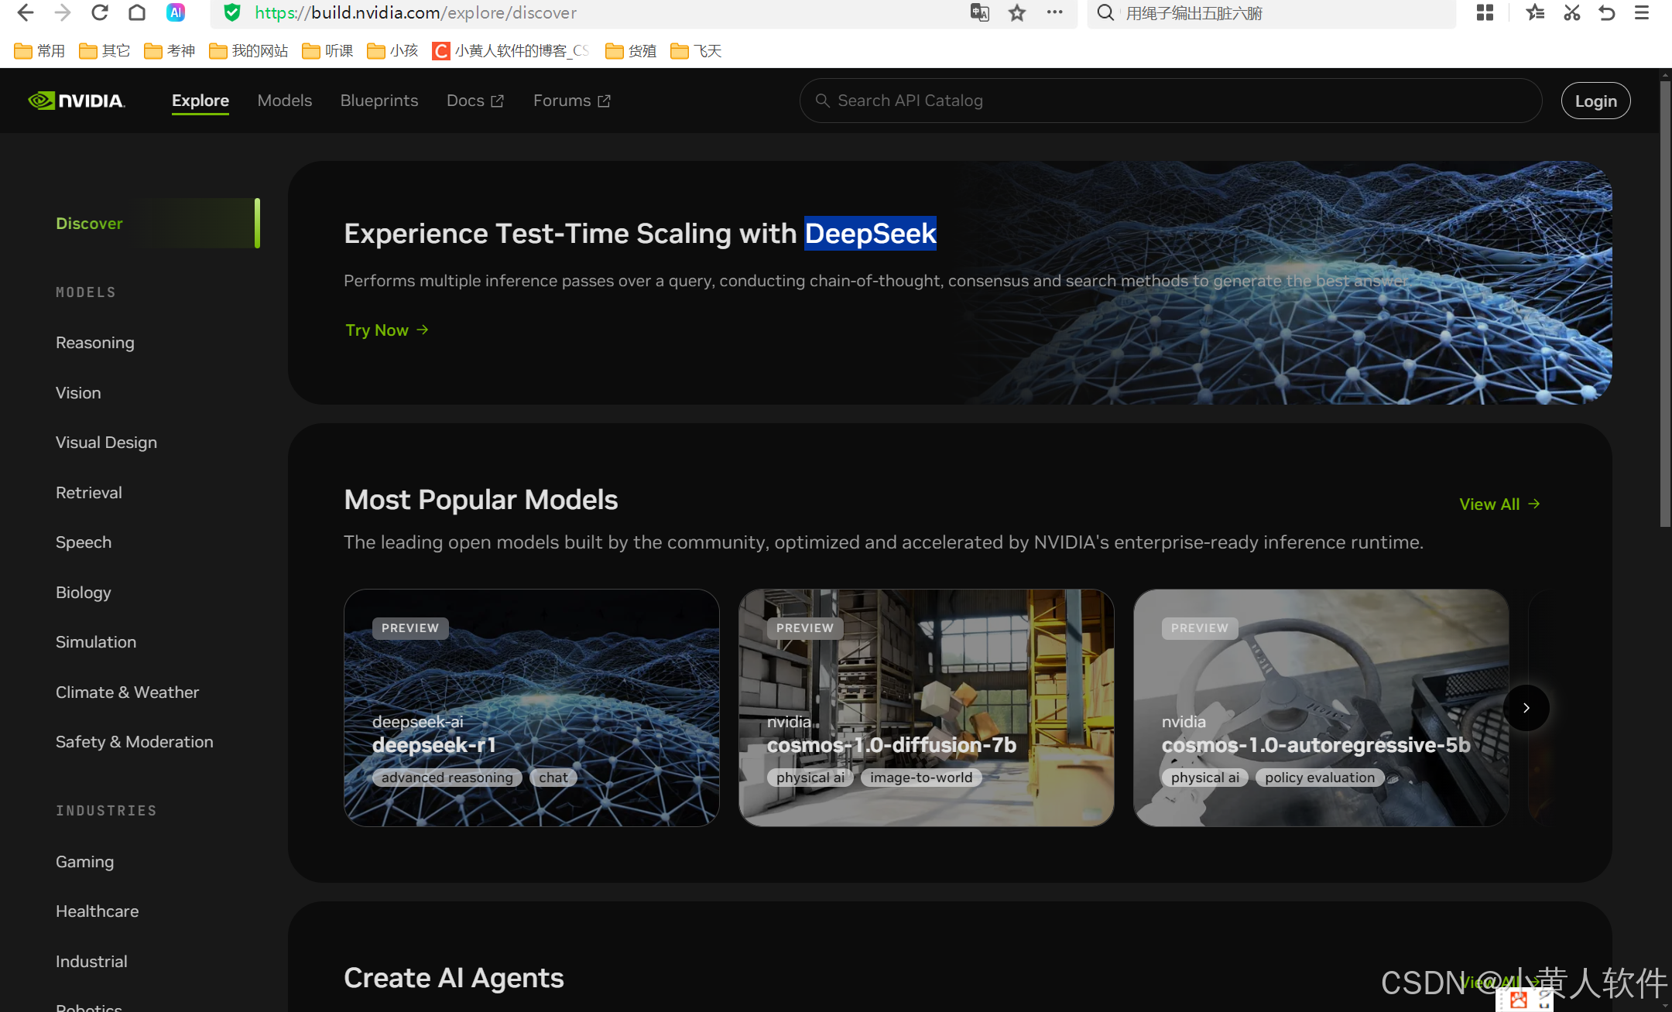Switch to the Models tab
The width and height of the screenshot is (1672, 1012).
point(284,101)
